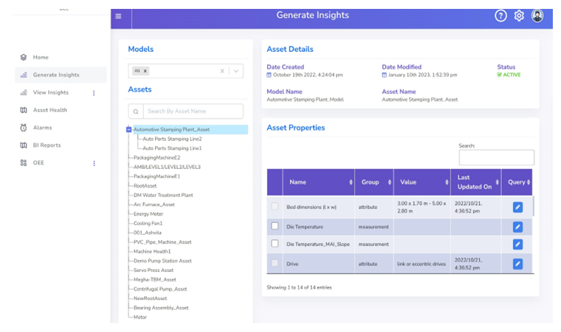Click the hamburger menu icon
The width and height of the screenshot is (561, 332).
point(119,16)
